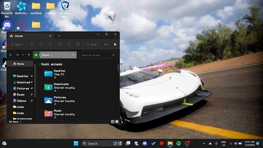Open the See more ellipsis menu
The width and height of the screenshot is (263, 148).
[106, 44]
